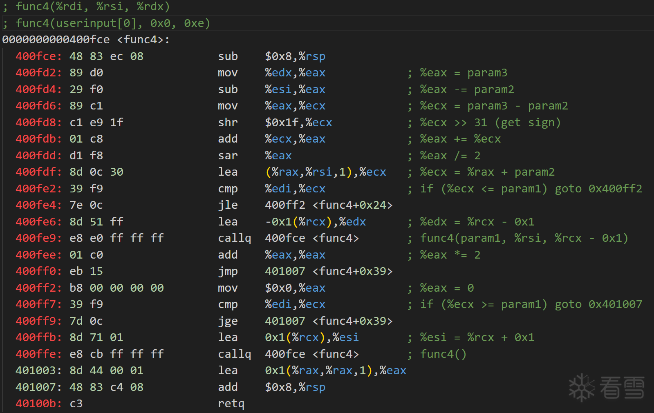
Task: Click the "retq" instruction mnemonic
Action: coord(231,404)
